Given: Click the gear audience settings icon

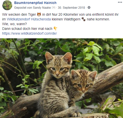Looking at the screenshot, I should coord(89,7).
